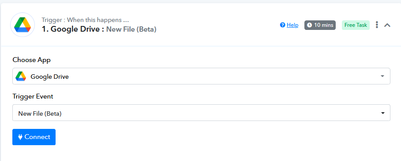Viewport: 401px width, 161px height.
Task: Click the clock icon in 10 mins badge
Action: (309, 25)
